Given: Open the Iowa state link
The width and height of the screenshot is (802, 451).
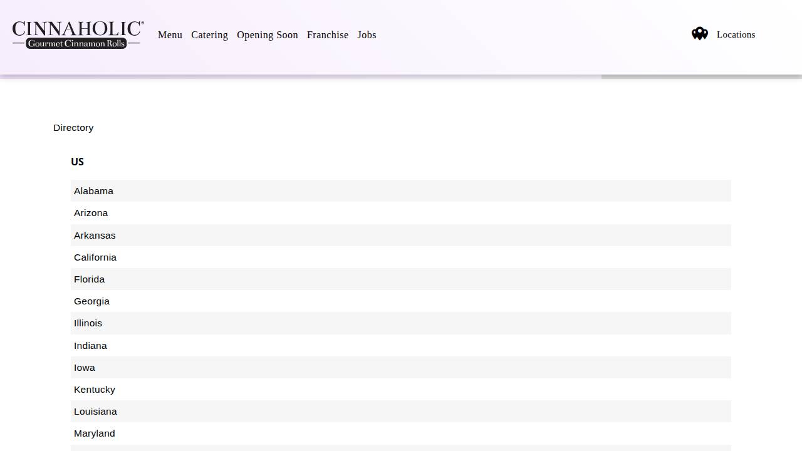Looking at the screenshot, I should click(x=85, y=368).
